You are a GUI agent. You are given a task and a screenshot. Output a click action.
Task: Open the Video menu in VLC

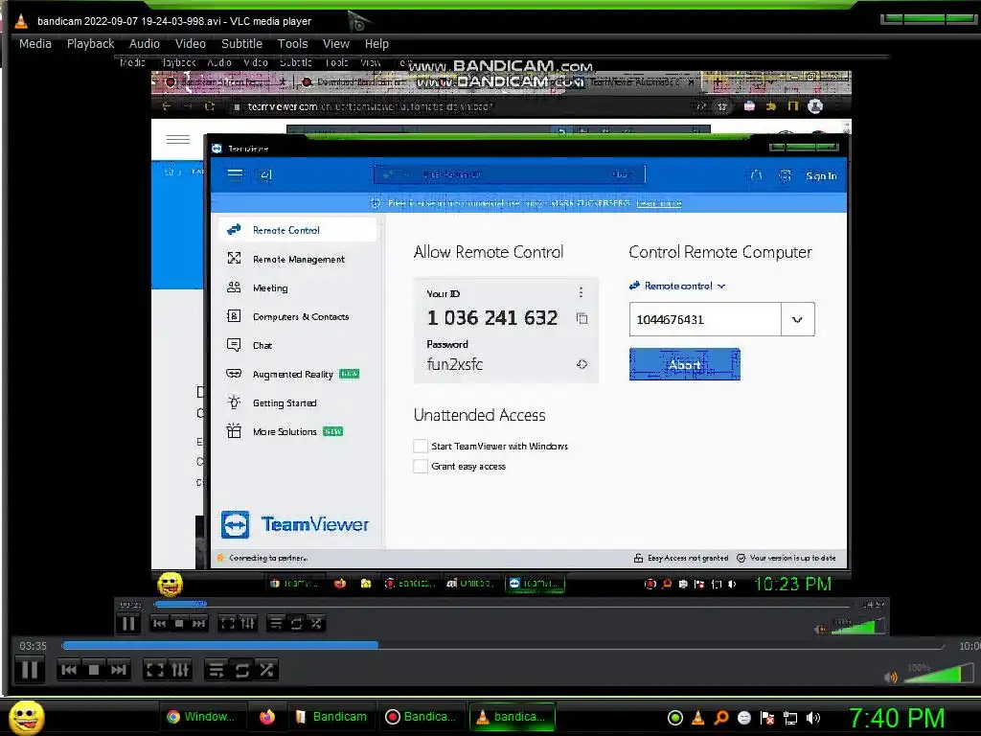[191, 44]
